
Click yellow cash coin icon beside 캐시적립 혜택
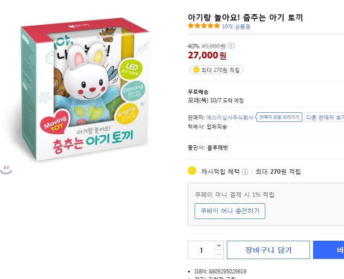[192, 171]
